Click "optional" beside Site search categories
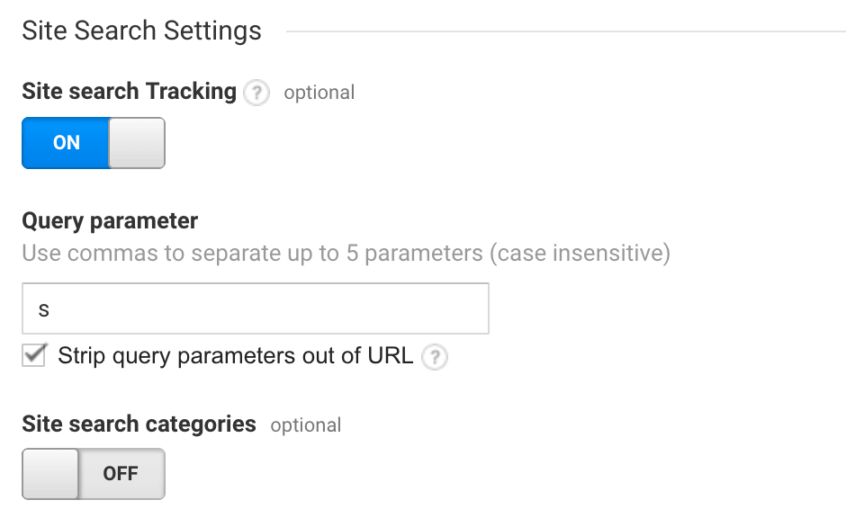846x527 pixels. (x=306, y=425)
